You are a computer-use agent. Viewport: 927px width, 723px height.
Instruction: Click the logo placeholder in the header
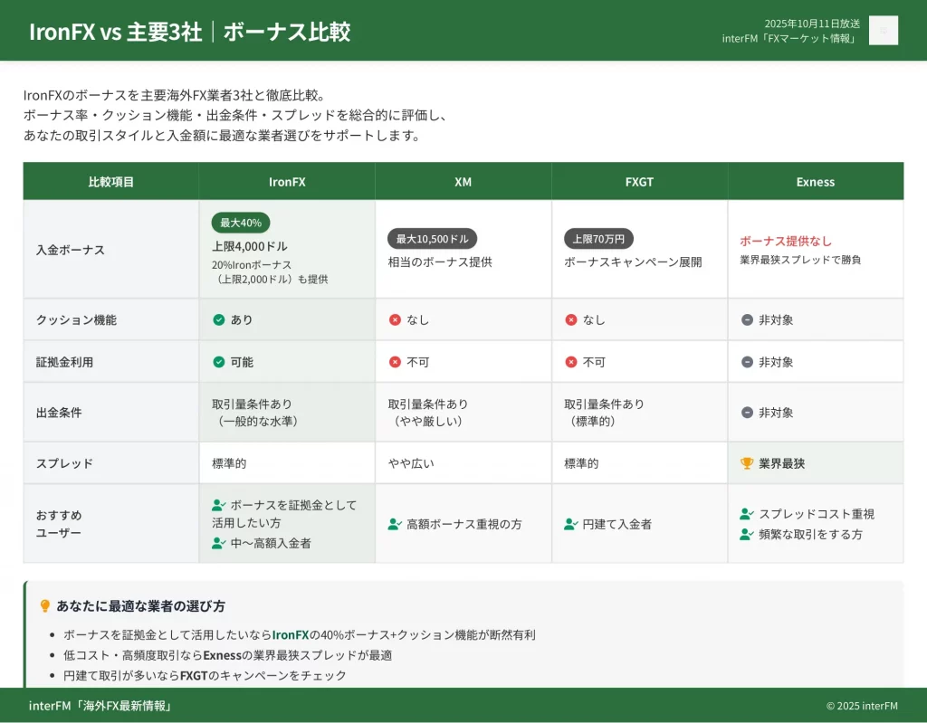coord(883,30)
